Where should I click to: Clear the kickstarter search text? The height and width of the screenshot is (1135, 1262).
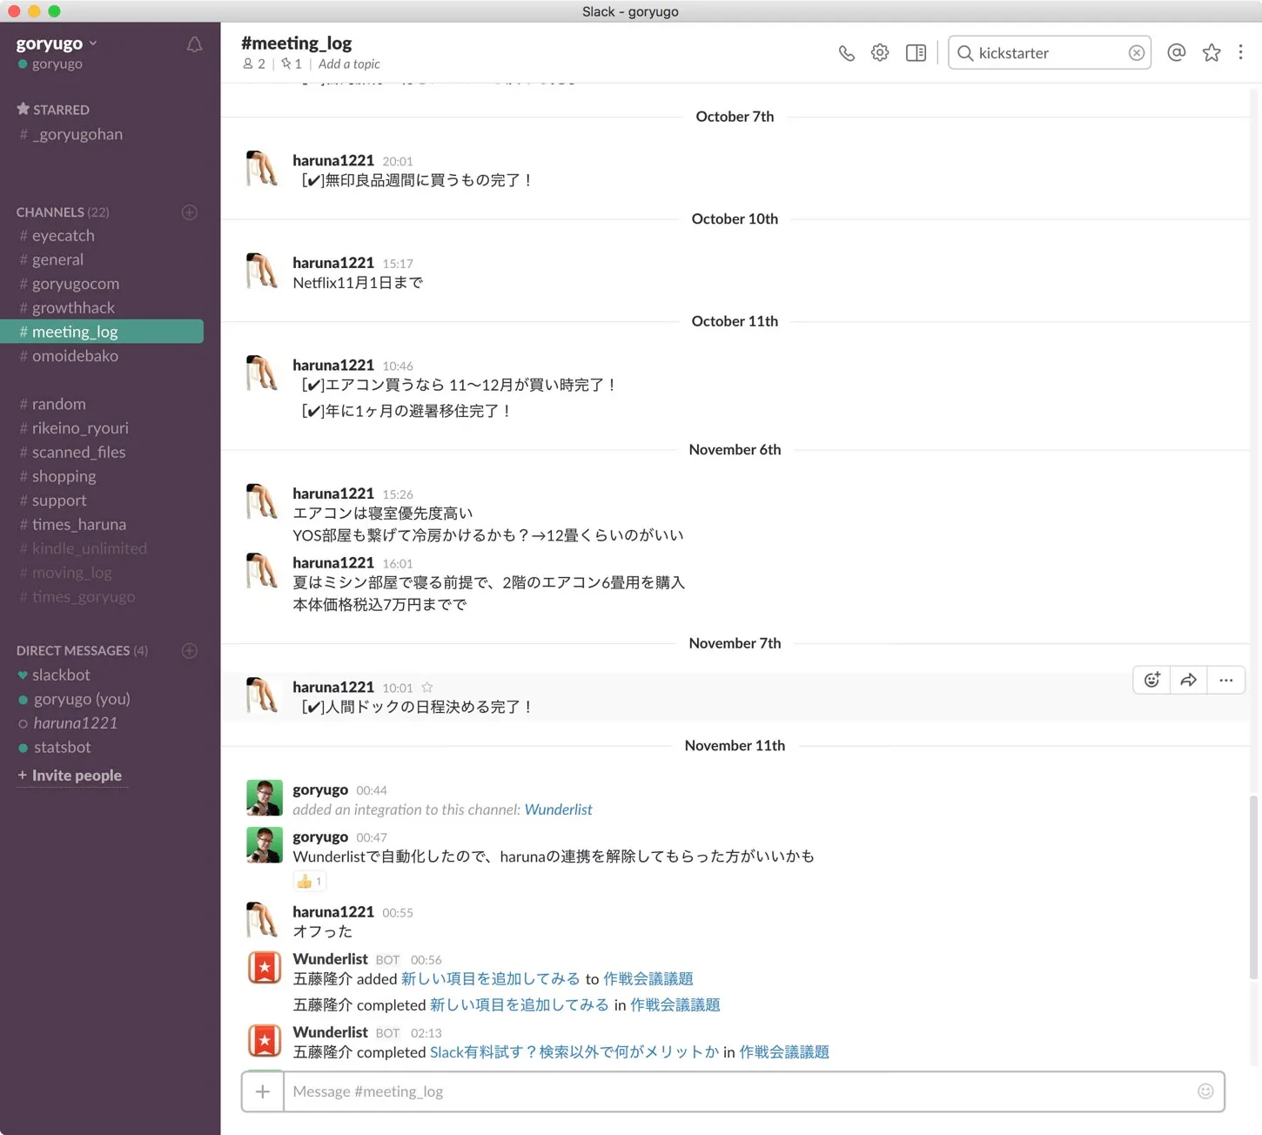(x=1137, y=53)
